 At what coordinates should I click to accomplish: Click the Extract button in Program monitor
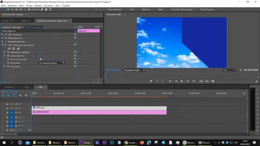pyautogui.click(x=207, y=81)
